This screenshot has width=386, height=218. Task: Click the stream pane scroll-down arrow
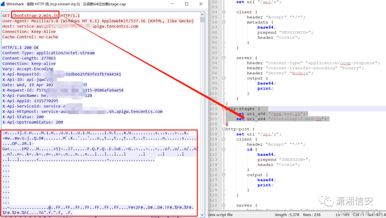(x=202, y=215)
